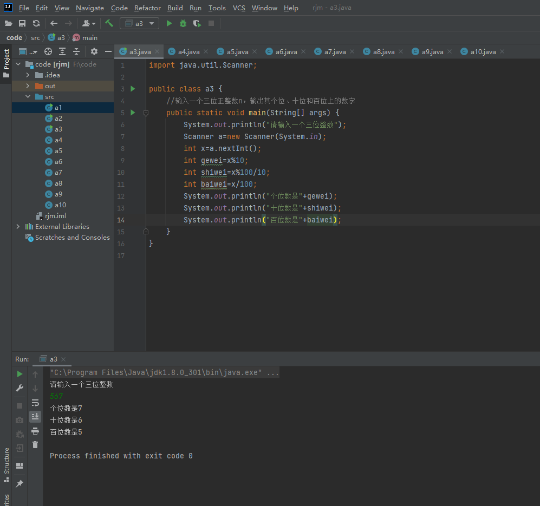Build the project with the hammer icon
Image resolution: width=540 pixels, height=506 pixels.
coord(109,23)
